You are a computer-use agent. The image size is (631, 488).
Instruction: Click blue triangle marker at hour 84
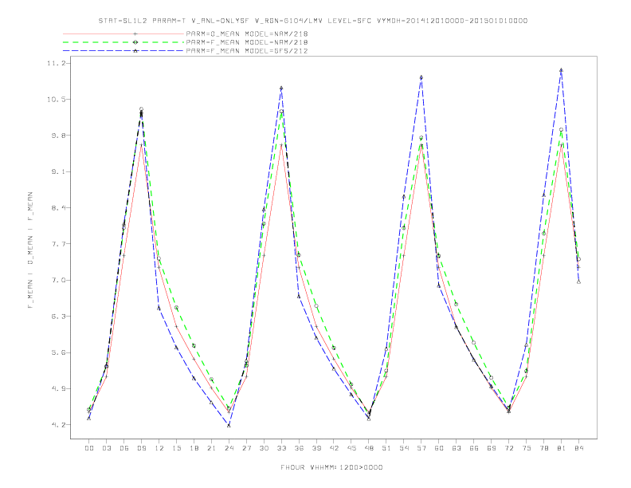[578, 281]
